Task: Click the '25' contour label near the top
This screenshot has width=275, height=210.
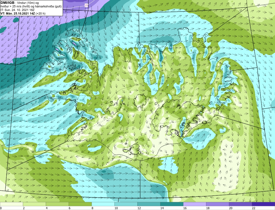Action: pyautogui.click(x=86, y=5)
